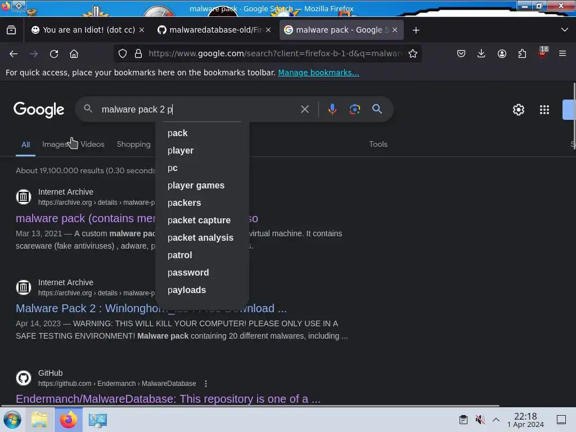
Task: Click Firefox icon in taskbar
Action: (x=68, y=420)
